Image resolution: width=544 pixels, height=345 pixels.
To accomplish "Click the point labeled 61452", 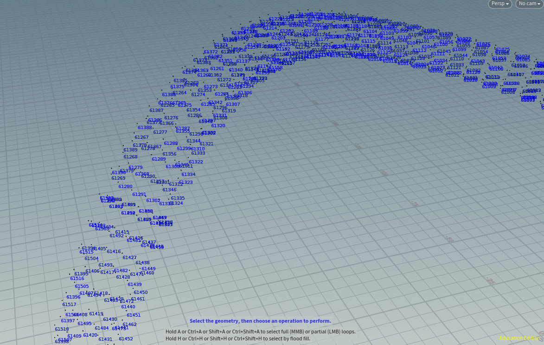I will click(x=126, y=339).
